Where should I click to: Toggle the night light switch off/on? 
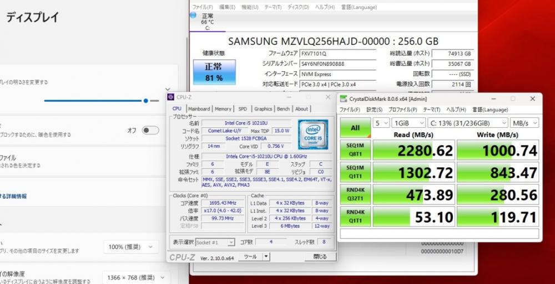pyautogui.click(x=150, y=130)
